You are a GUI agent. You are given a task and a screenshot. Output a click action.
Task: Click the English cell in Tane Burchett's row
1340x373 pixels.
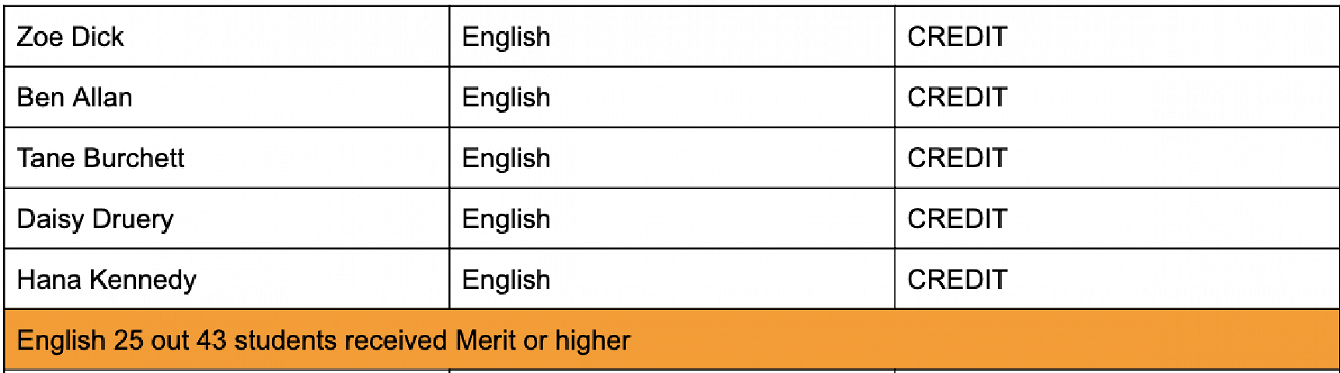507,158
